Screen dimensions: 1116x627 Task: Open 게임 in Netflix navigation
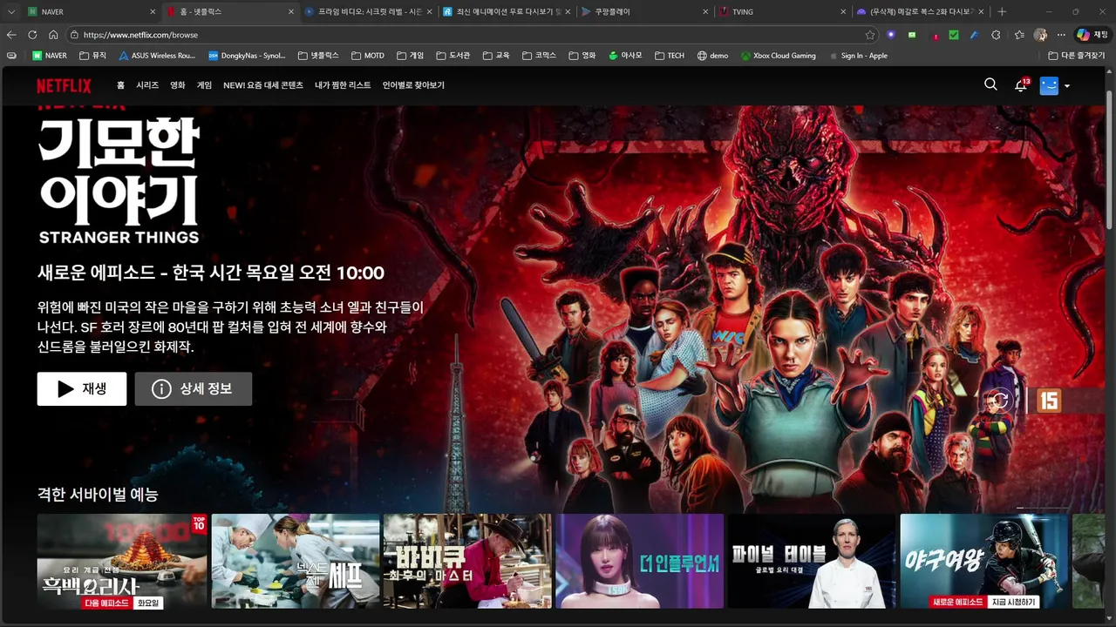tap(204, 85)
